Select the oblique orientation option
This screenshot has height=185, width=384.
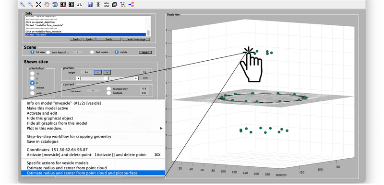click(32, 87)
